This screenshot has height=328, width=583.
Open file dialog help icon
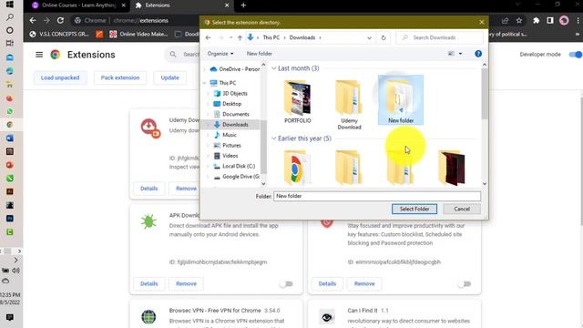tap(478, 54)
